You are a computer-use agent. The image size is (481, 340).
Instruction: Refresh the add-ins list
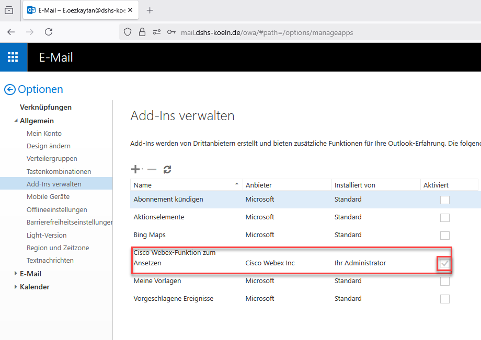click(x=167, y=169)
